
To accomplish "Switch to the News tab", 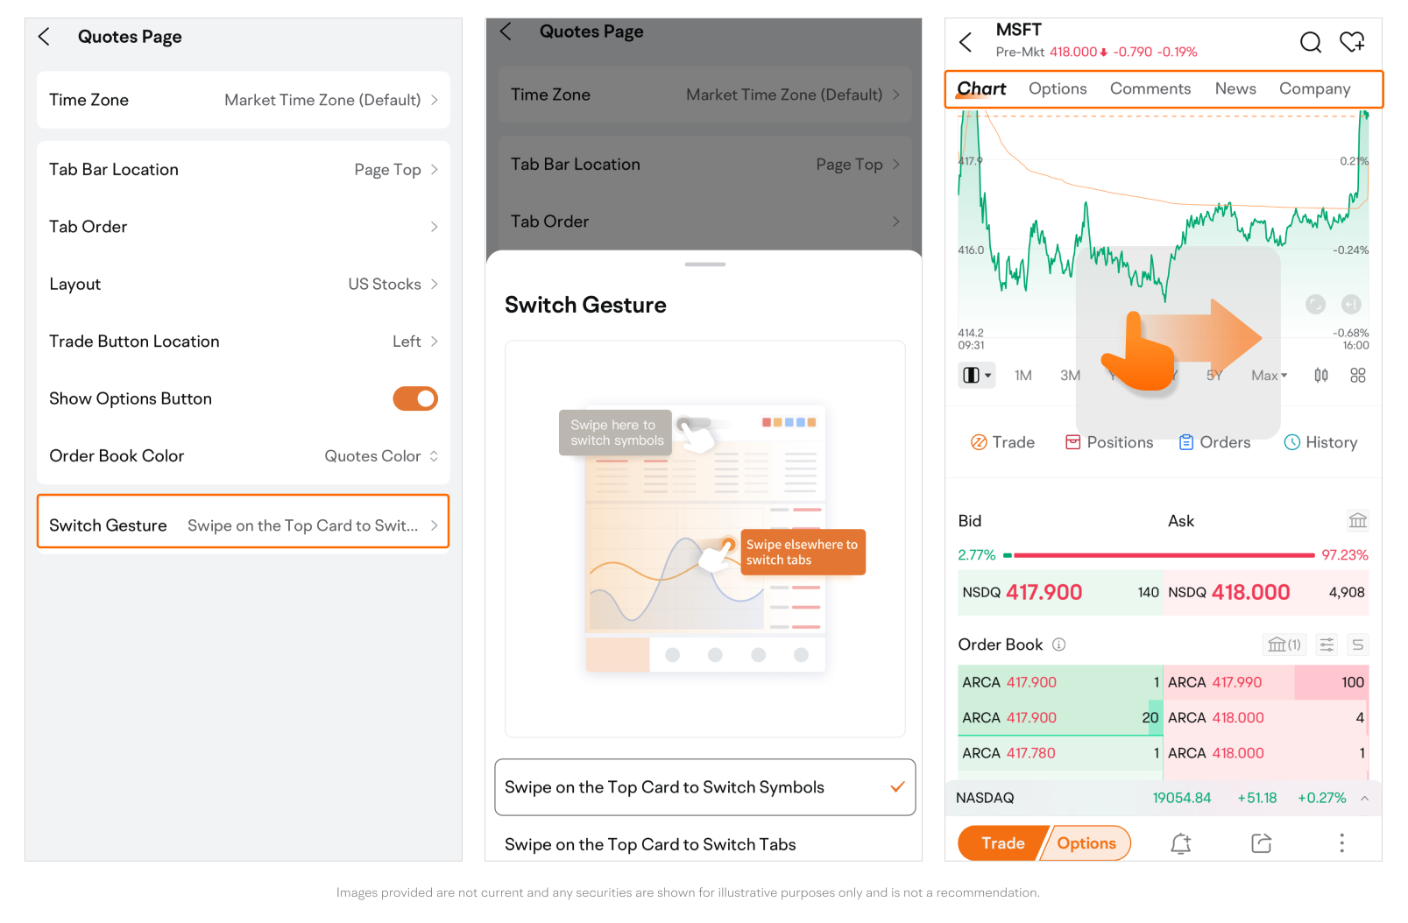I will point(1235,89).
